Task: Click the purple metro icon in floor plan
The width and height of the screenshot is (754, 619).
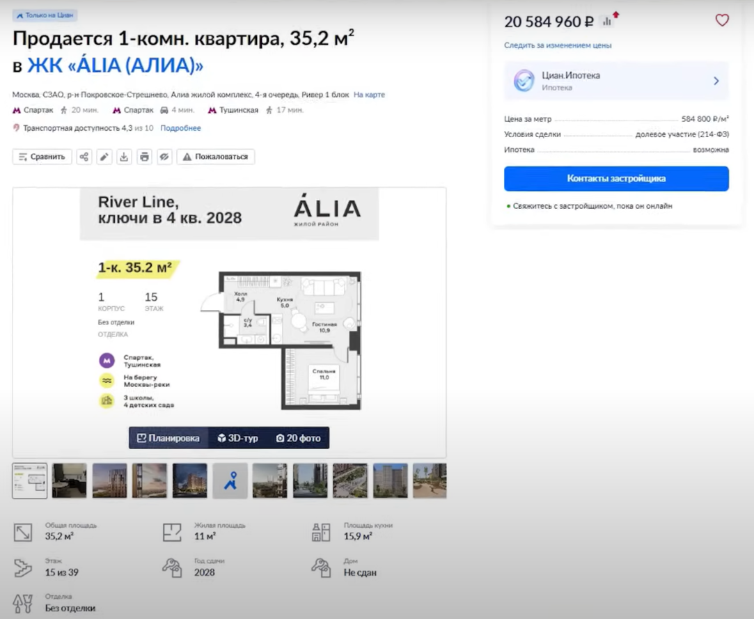Action: click(x=107, y=360)
